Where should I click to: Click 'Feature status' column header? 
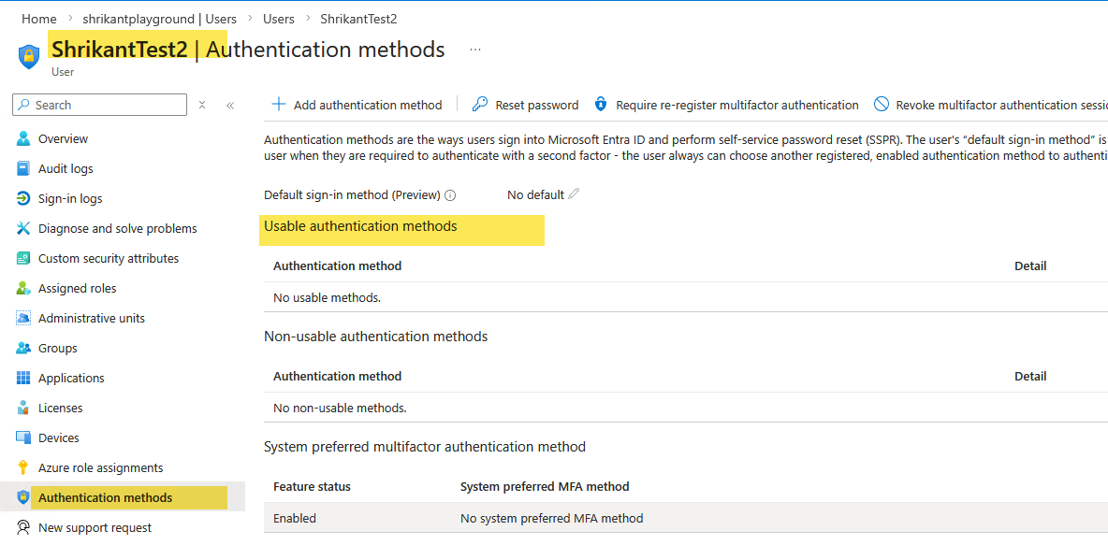(x=312, y=486)
